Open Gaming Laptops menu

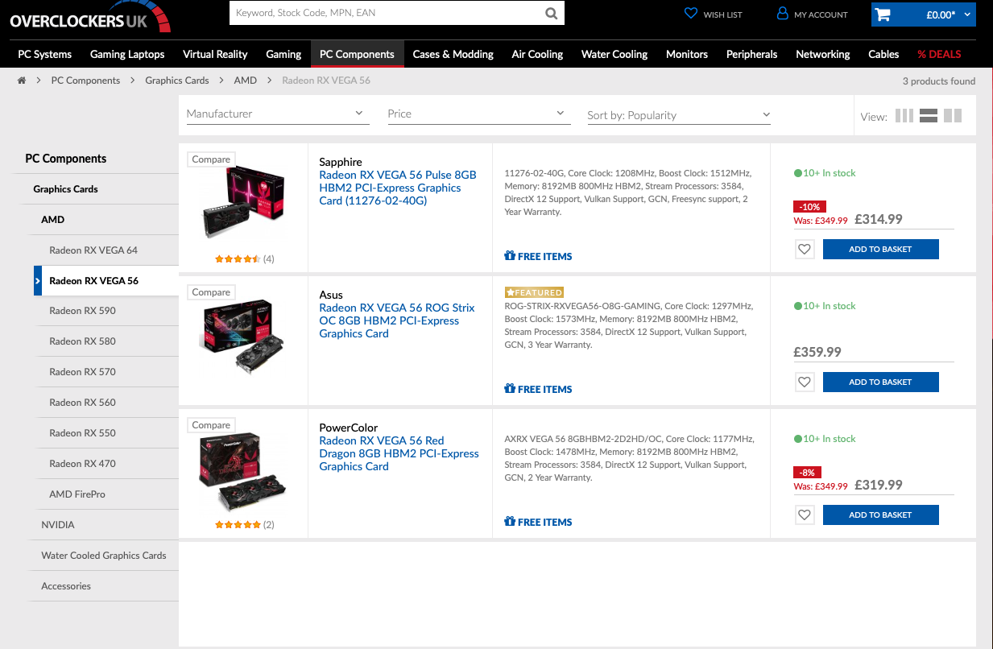(x=127, y=54)
